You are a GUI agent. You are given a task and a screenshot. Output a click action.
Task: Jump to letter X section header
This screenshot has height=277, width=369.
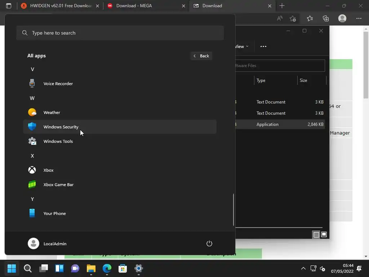coord(32,156)
